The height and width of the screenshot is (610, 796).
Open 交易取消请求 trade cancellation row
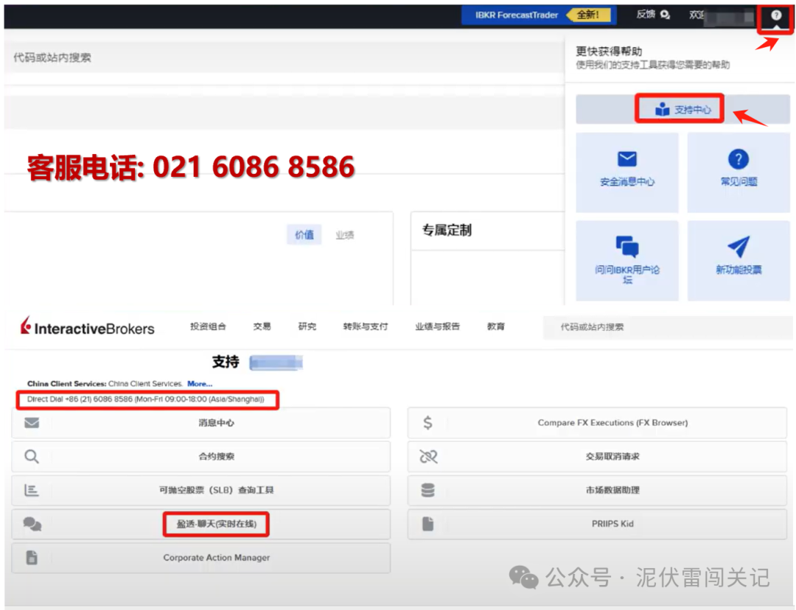click(597, 456)
